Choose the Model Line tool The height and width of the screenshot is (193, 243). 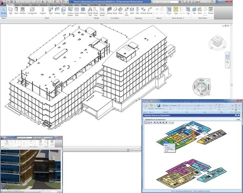pos(96,11)
